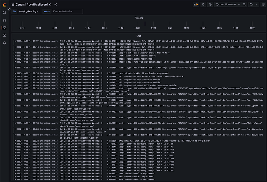
Task: Click the NFSv4.1 backchannel transport module line
Action: pyautogui.click(x=122, y=77)
